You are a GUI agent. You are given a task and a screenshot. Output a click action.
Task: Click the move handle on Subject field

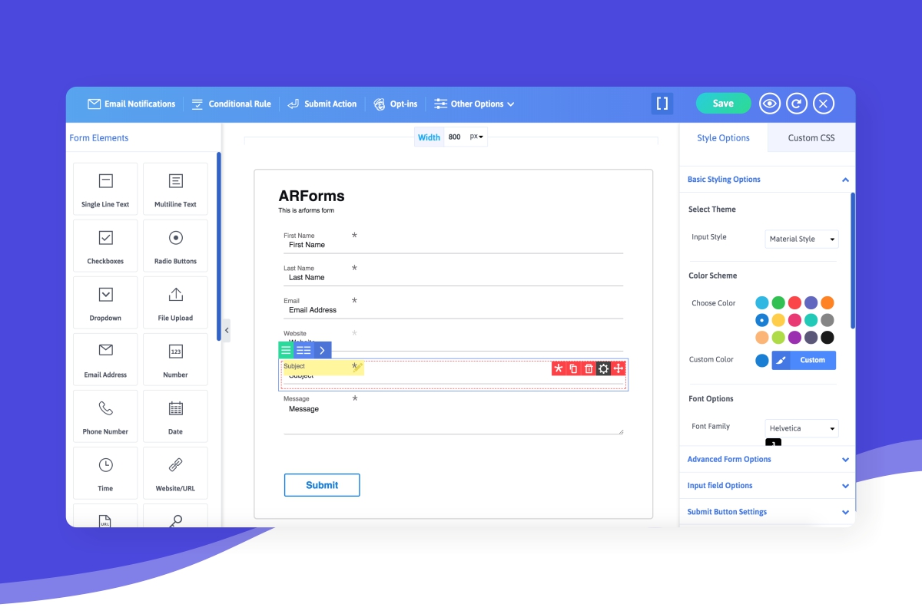coord(619,369)
